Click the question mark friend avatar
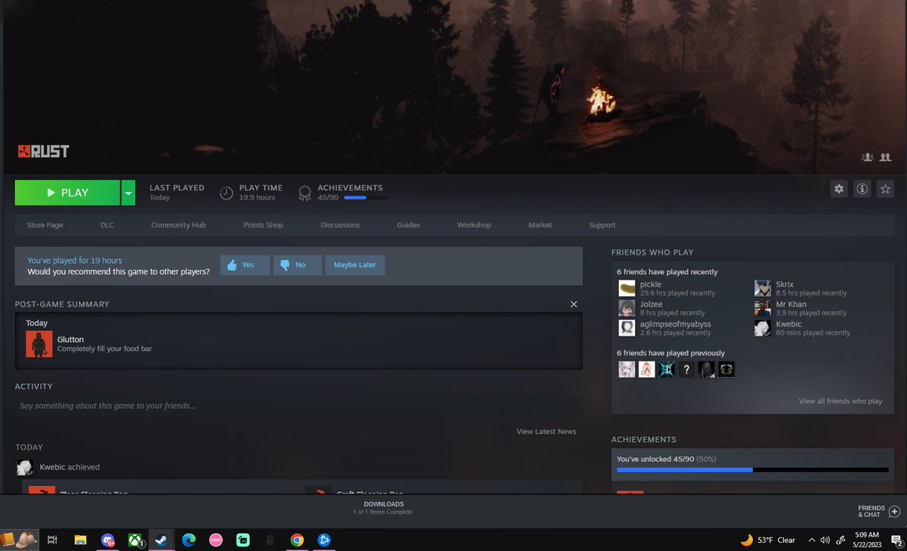The height and width of the screenshot is (551, 907). tap(686, 370)
